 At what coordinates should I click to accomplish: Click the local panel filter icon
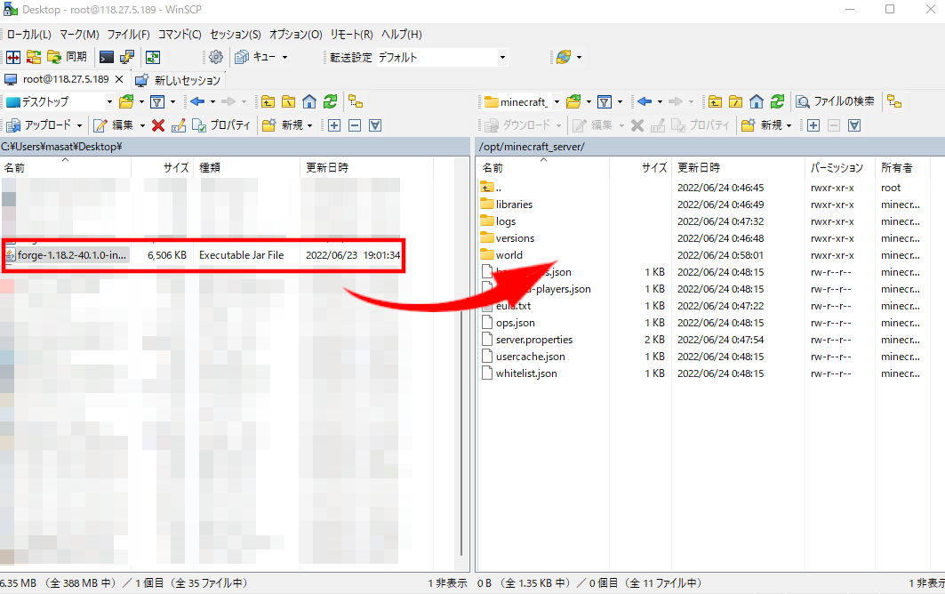tap(157, 102)
